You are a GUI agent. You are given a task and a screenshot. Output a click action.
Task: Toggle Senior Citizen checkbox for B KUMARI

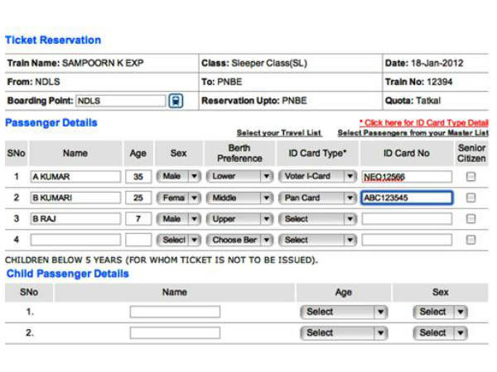point(470,198)
